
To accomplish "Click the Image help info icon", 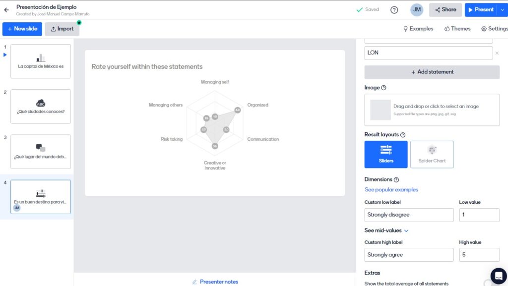I will [383, 88].
